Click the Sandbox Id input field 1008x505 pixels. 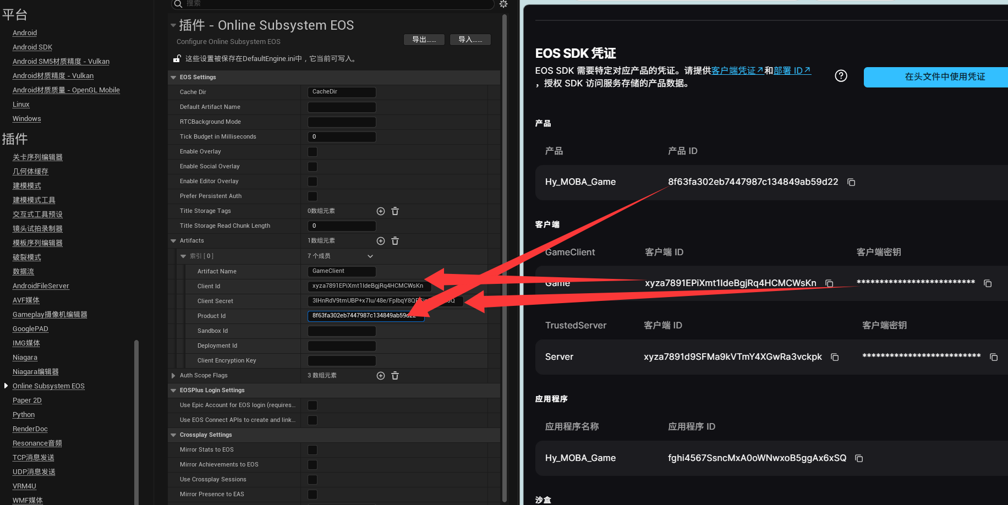coord(342,331)
